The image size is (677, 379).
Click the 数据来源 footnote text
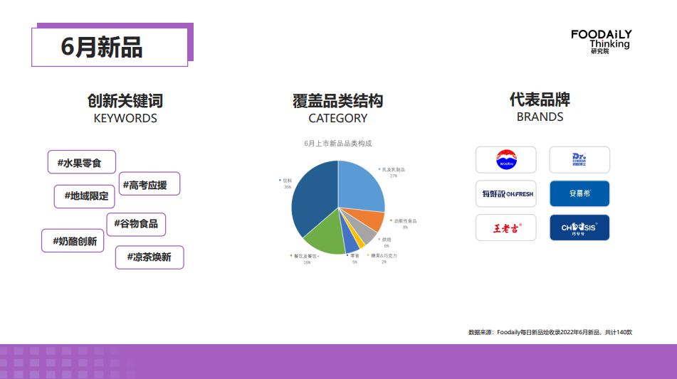click(550, 333)
